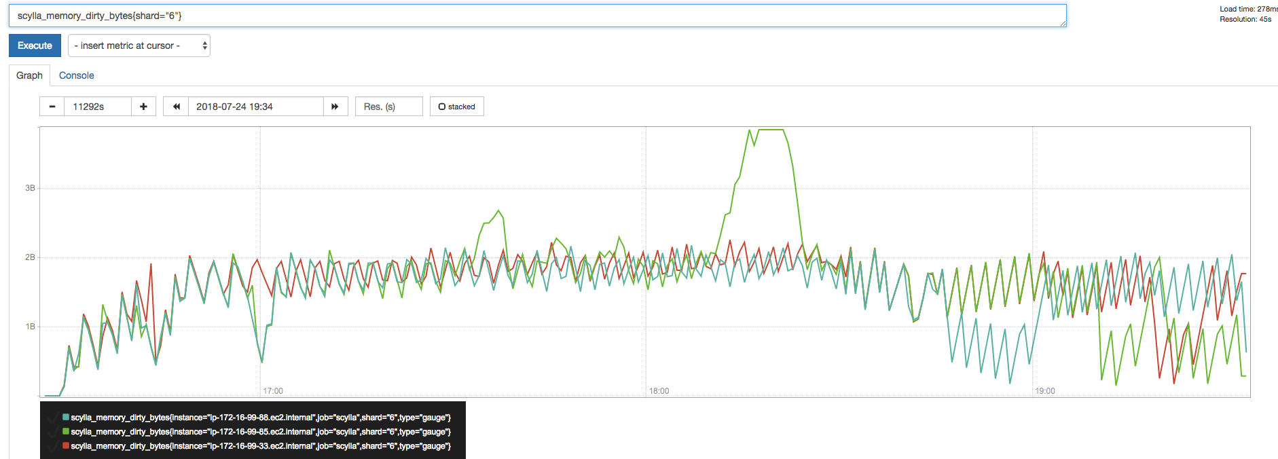Toggle legend series for instance ip-172-16-99-33
1278x459 pixels.
point(261,446)
